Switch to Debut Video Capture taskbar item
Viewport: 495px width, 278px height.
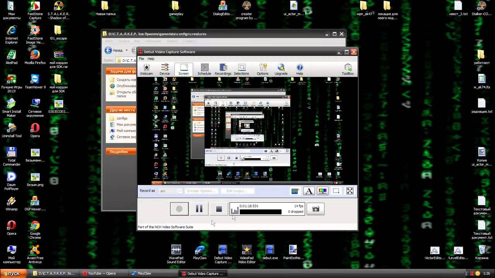[x=203, y=273]
